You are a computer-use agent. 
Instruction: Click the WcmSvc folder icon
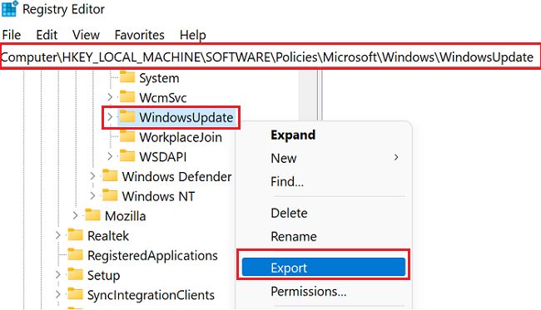(x=127, y=96)
